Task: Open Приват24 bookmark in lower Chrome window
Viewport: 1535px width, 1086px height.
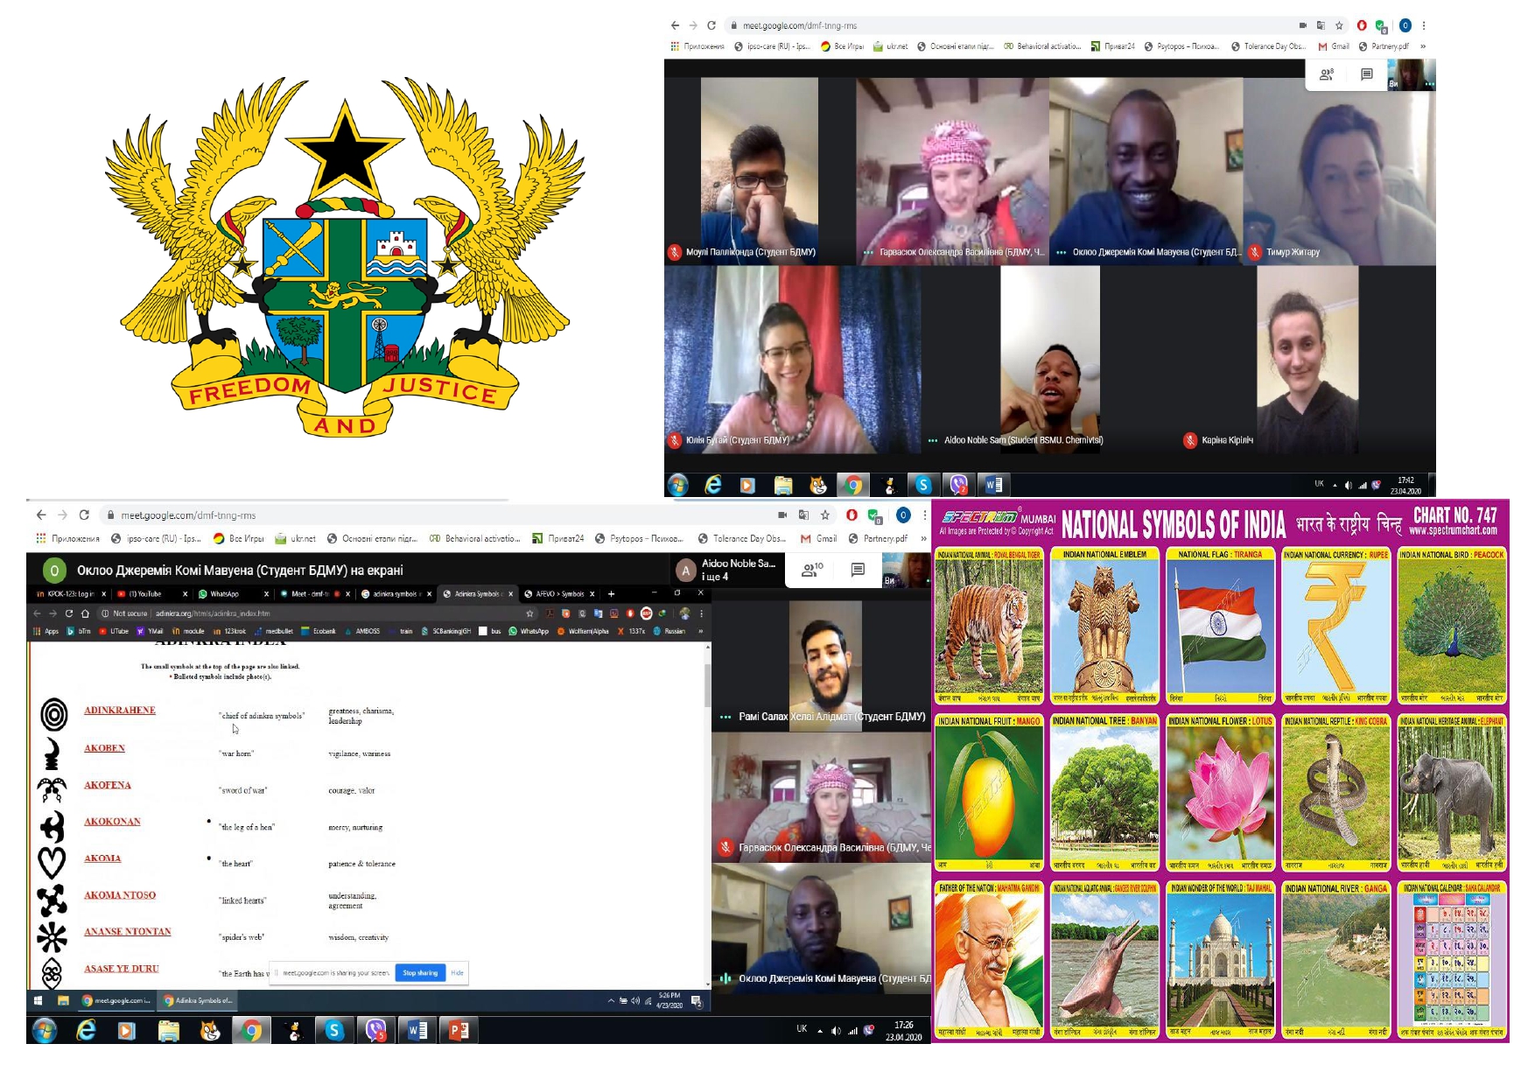Action: [x=557, y=538]
